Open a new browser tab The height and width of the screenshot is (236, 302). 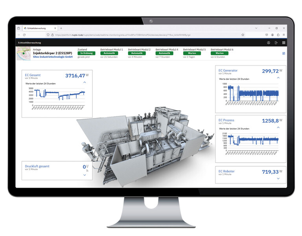[61, 28]
